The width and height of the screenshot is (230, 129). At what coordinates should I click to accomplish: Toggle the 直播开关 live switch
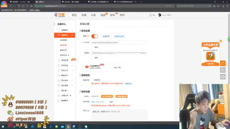[x=95, y=36]
